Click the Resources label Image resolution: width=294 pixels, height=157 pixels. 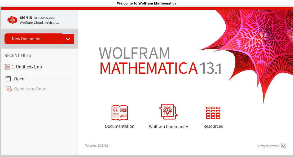[213, 126]
